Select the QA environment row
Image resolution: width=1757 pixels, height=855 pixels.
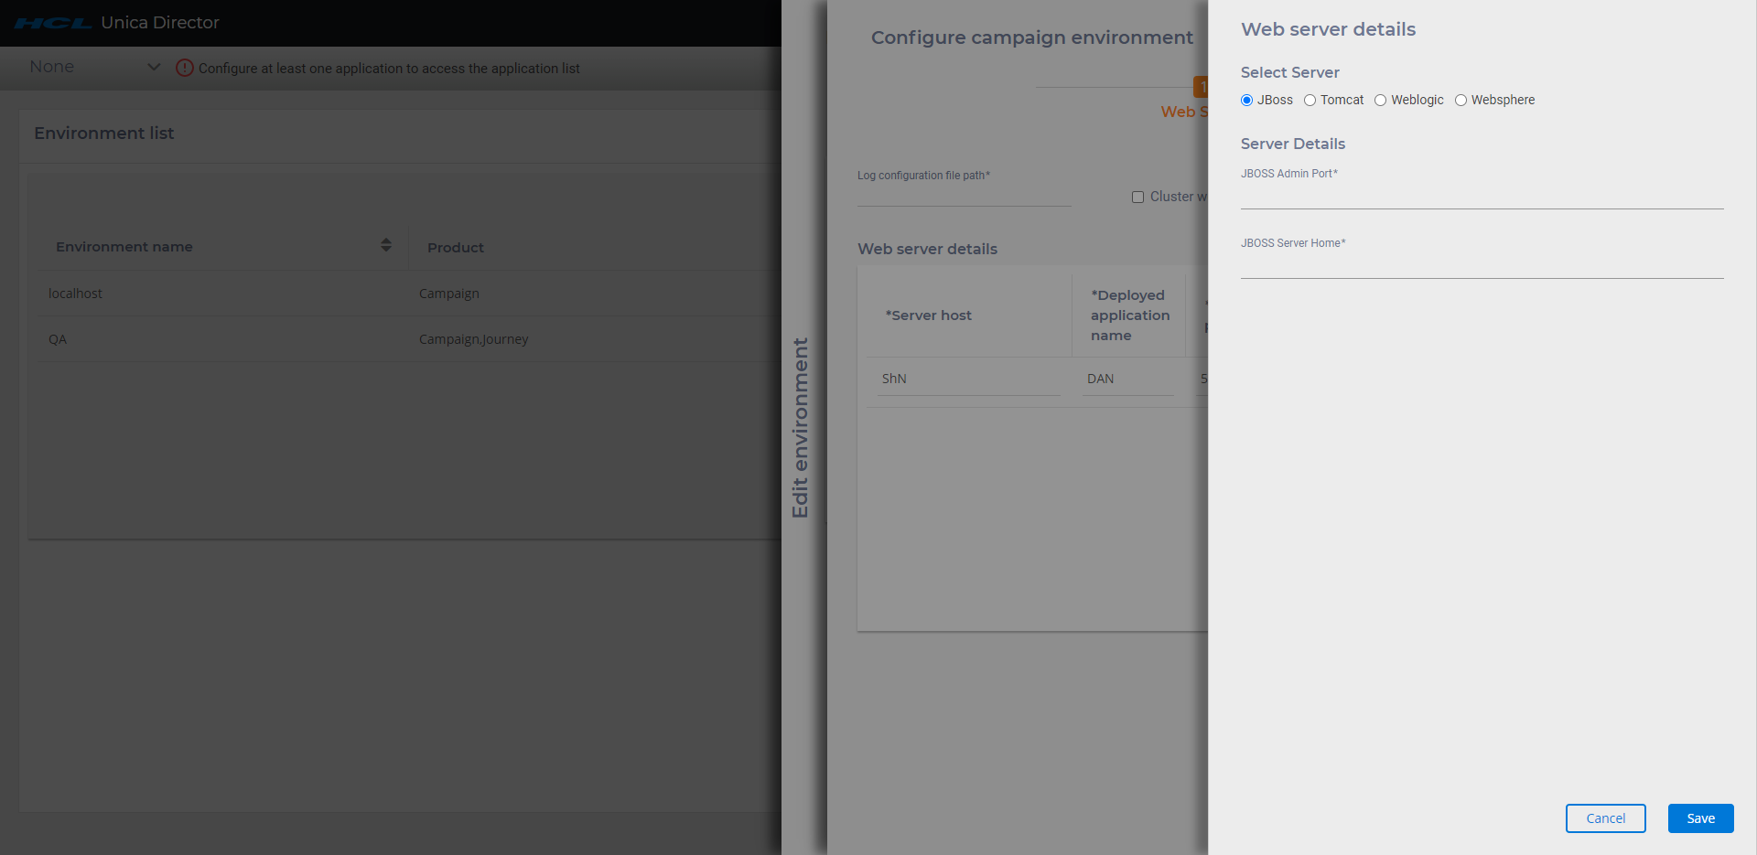[408, 339]
